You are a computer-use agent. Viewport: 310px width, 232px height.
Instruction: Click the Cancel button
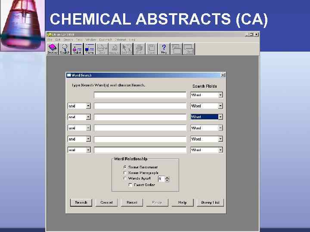[x=106, y=203]
